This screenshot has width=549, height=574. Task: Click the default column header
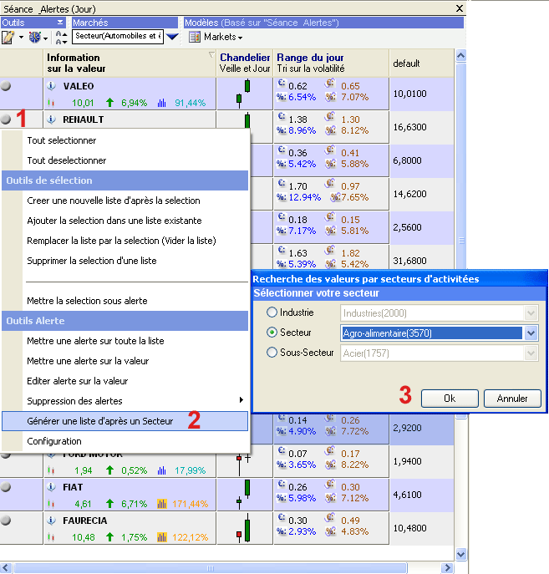[422, 63]
